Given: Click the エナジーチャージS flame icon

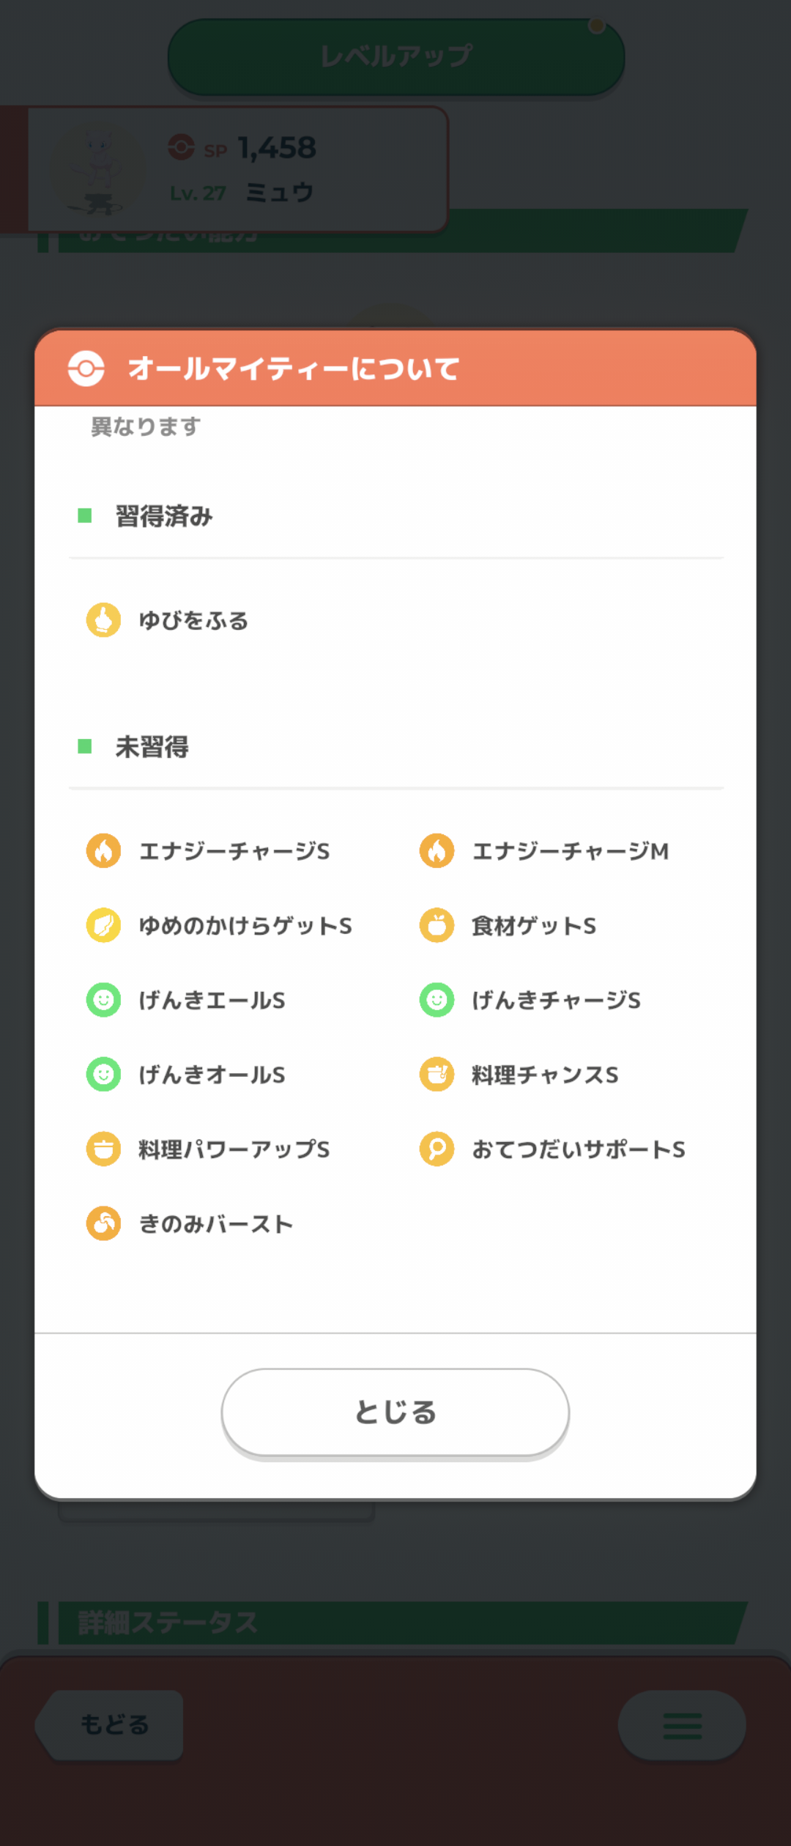Looking at the screenshot, I should click(103, 850).
